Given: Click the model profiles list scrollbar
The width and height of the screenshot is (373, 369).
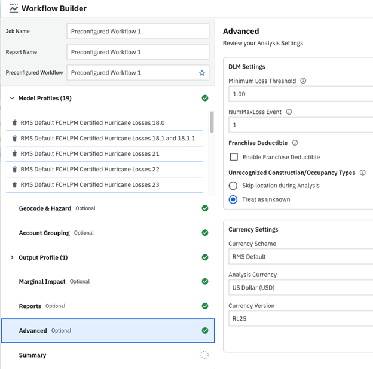Looking at the screenshot, I should pyautogui.click(x=212, y=122).
